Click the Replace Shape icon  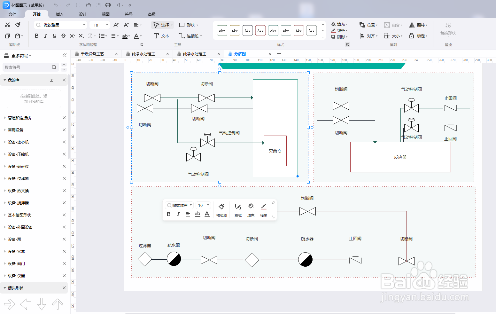pyautogui.click(x=448, y=25)
